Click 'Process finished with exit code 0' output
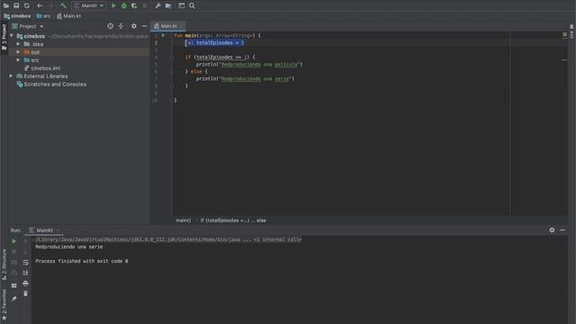Screen dimensions: 576x324 pos(82,261)
